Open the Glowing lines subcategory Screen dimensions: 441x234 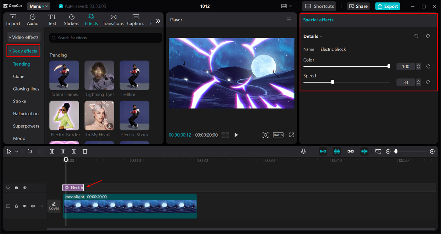(x=26, y=89)
